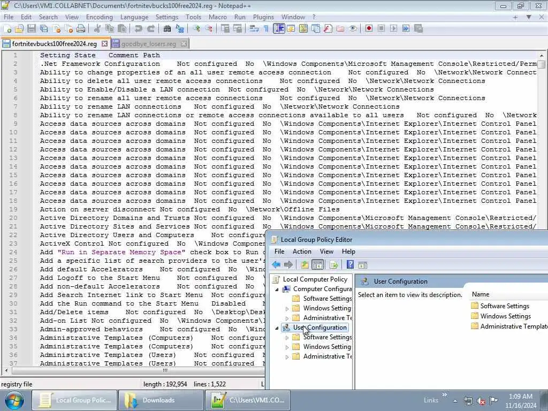Open the Encoding menu in Notepad++
Viewport: 548px width, 411px height.
coord(99,17)
